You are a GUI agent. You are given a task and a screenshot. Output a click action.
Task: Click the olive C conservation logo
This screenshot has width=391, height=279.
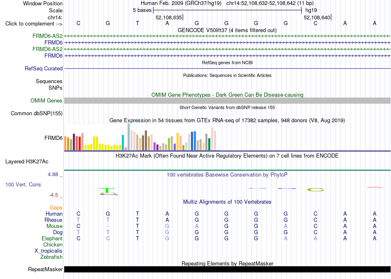(316, 190)
